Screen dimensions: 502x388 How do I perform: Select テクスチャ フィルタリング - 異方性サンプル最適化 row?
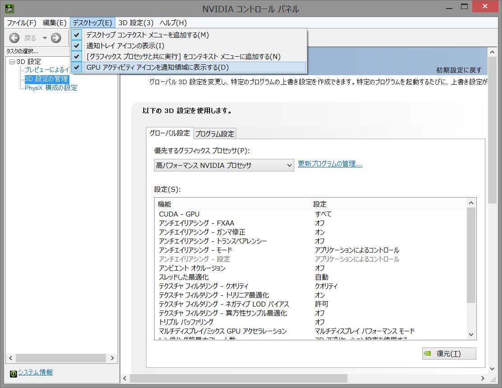point(310,313)
